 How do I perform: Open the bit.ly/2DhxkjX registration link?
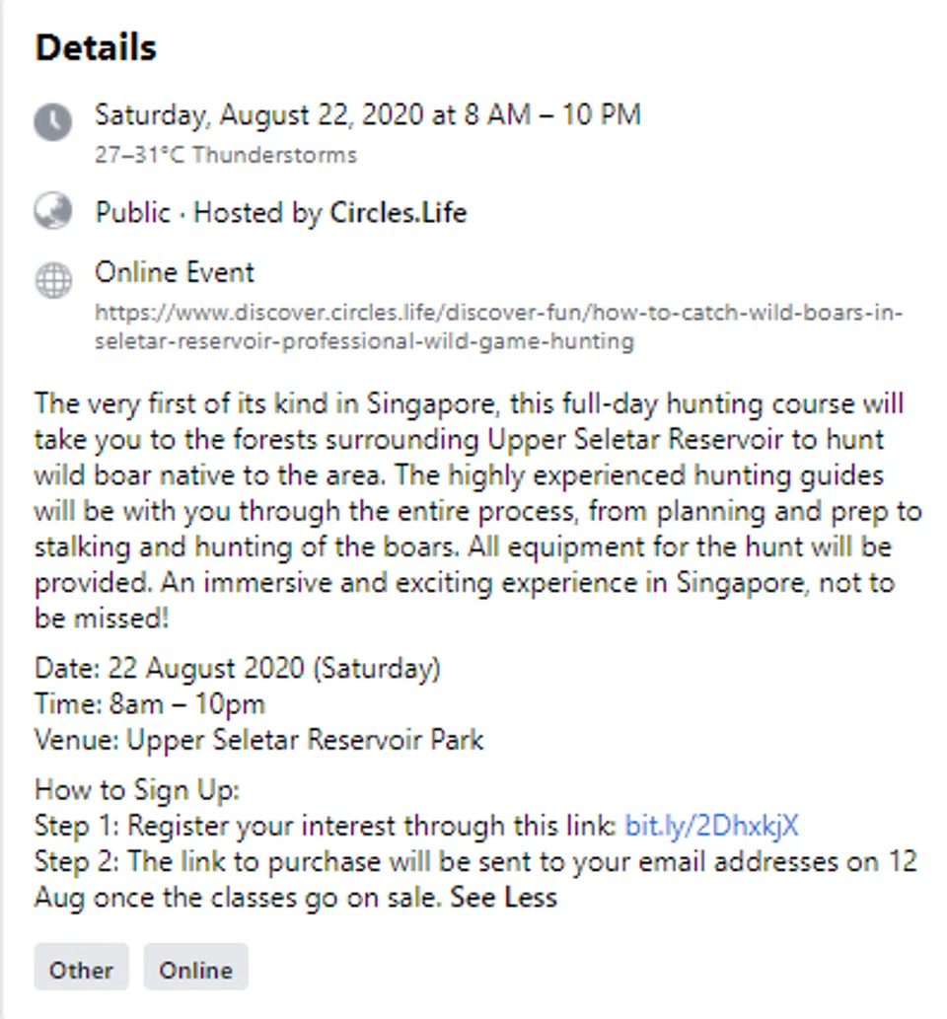[710, 825]
